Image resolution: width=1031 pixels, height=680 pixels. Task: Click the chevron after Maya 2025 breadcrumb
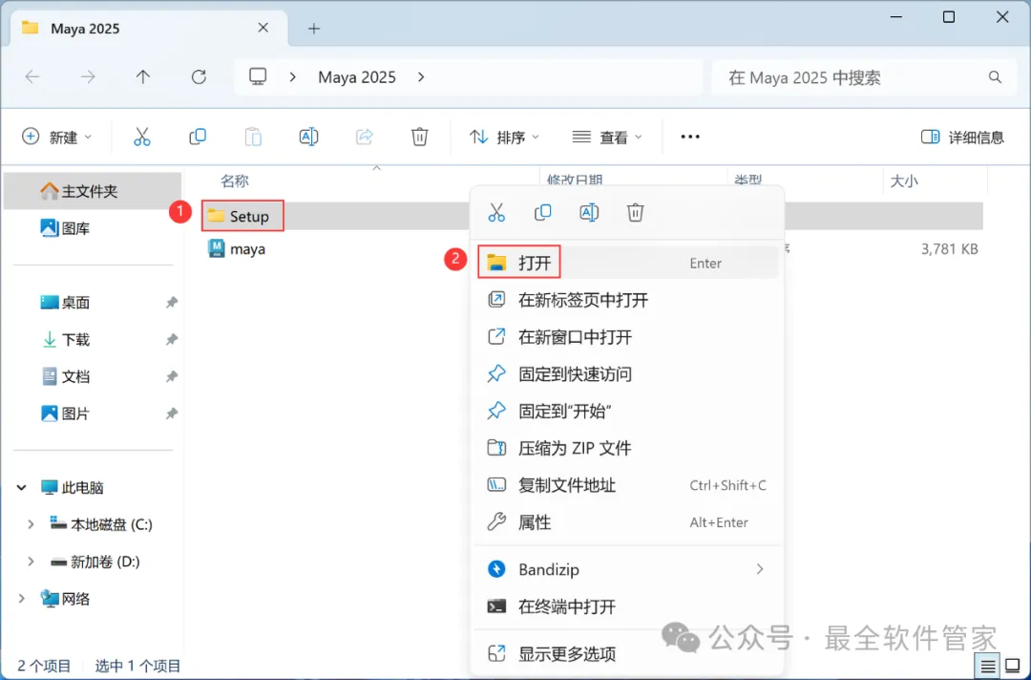421,77
